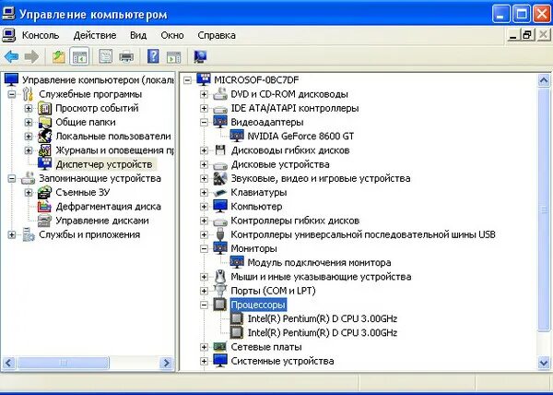Expand Съемные ЗУ node
Screen dimensions: 553x395
point(29,192)
